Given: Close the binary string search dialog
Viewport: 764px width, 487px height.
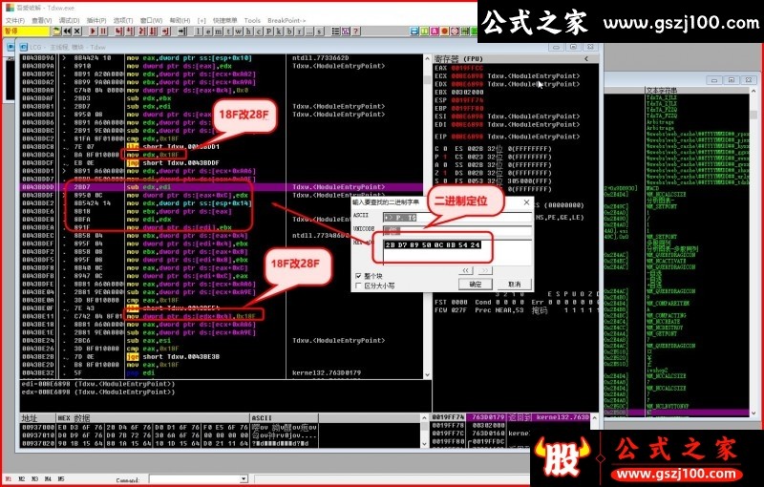Looking at the screenshot, I should click(526, 202).
